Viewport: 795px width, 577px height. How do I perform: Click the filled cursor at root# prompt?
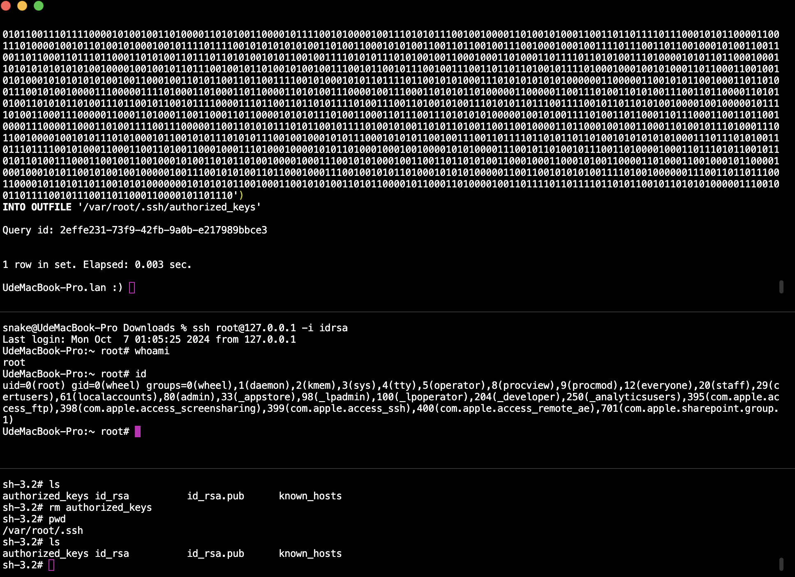pos(138,431)
